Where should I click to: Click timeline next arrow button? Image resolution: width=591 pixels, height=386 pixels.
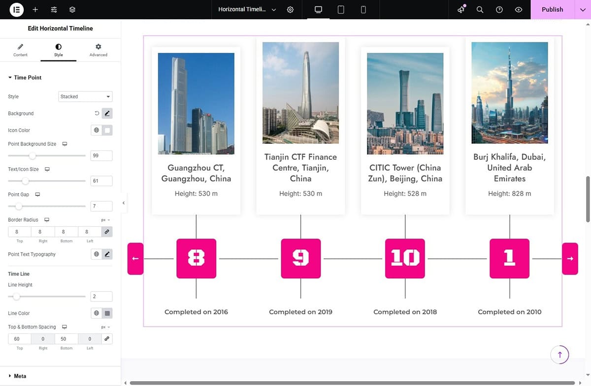coord(570,259)
